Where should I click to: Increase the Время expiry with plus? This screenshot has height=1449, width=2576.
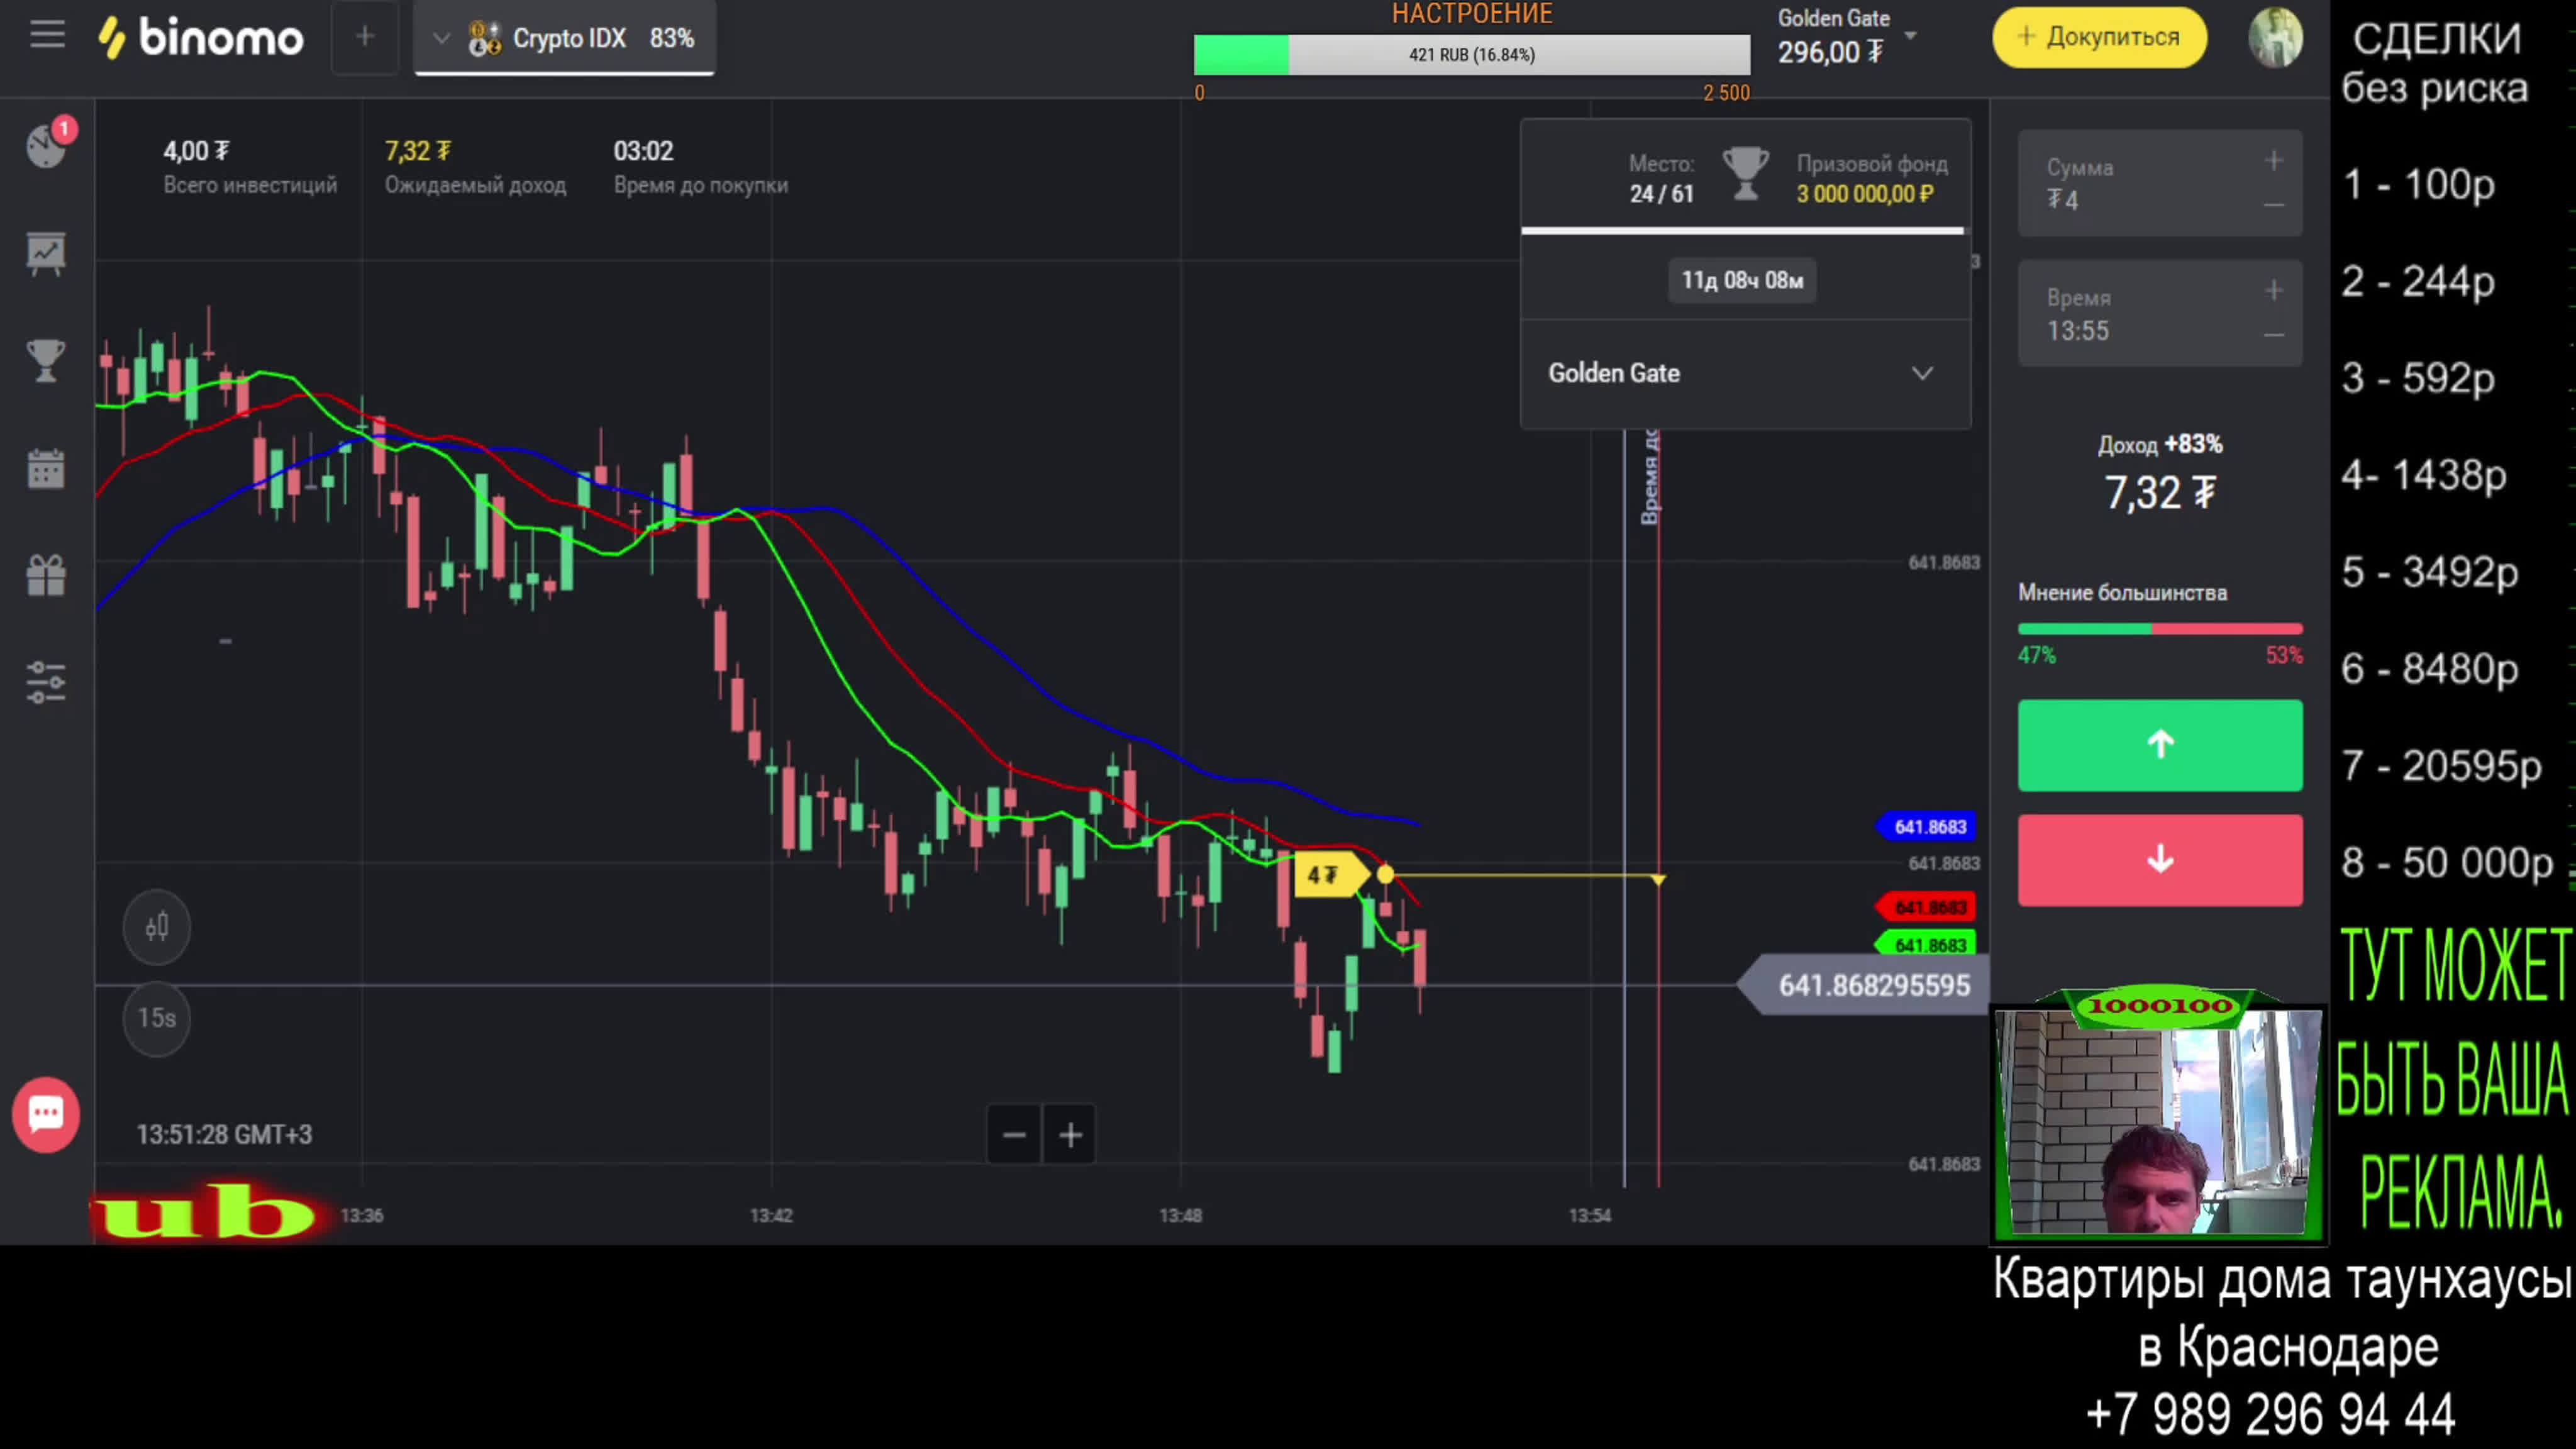point(2273,291)
